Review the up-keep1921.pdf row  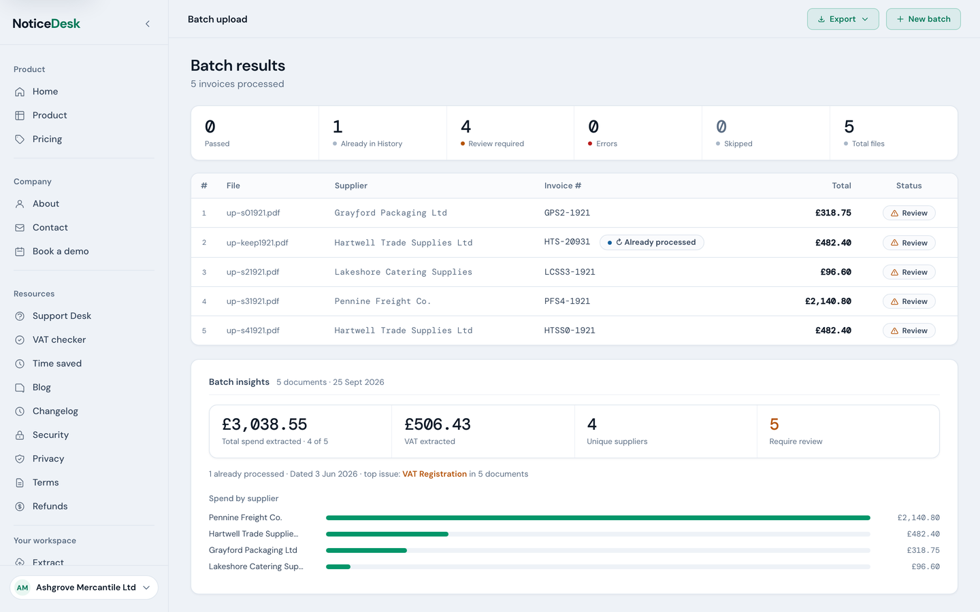[909, 243]
